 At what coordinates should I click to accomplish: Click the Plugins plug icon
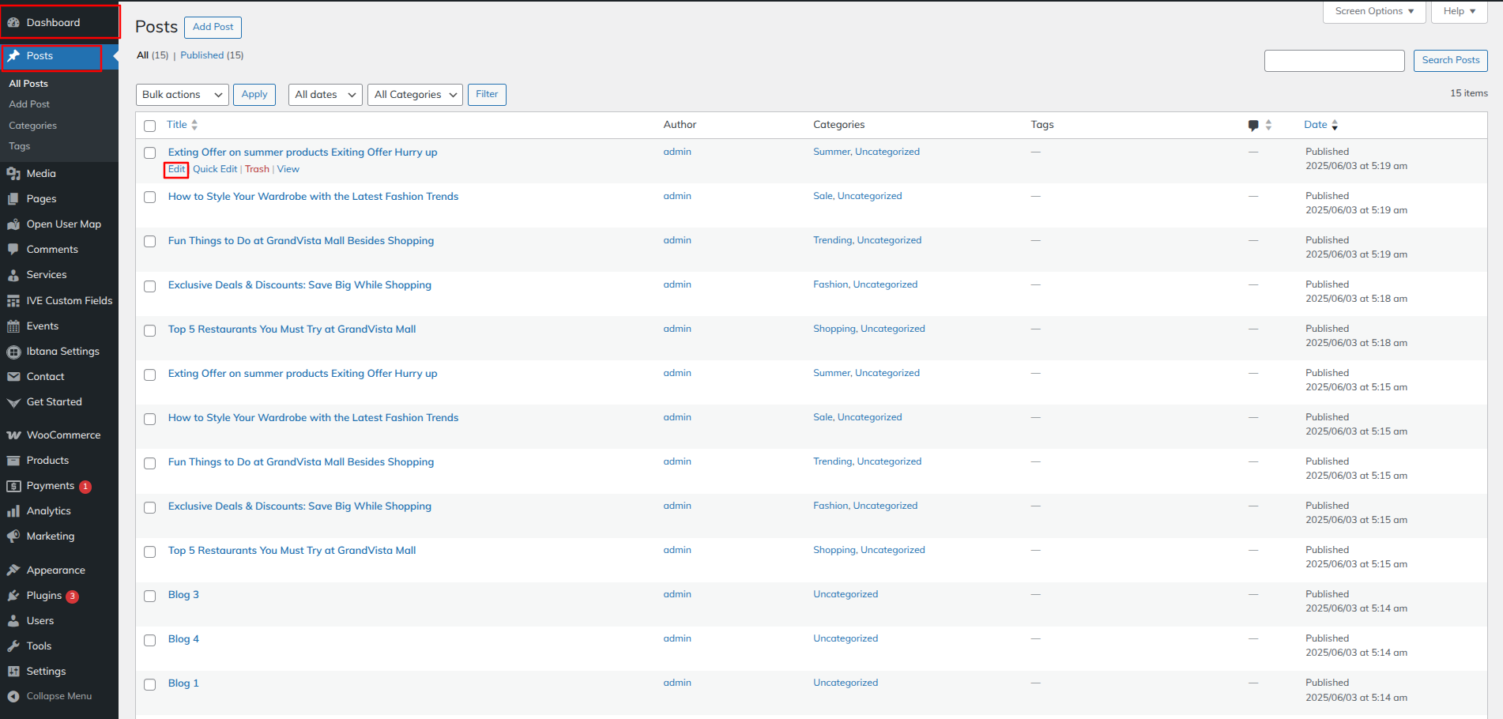(13, 596)
